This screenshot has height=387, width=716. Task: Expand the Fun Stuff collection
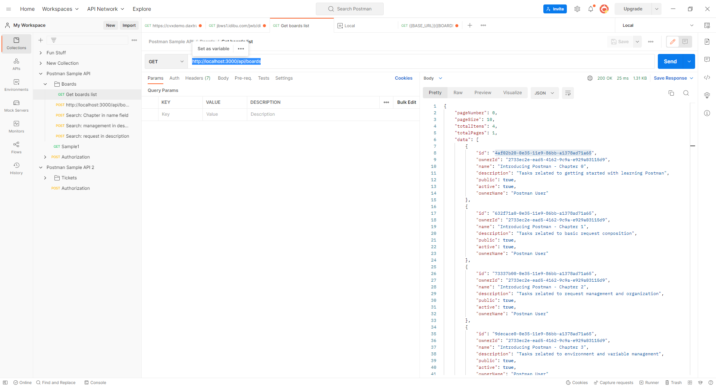point(41,53)
